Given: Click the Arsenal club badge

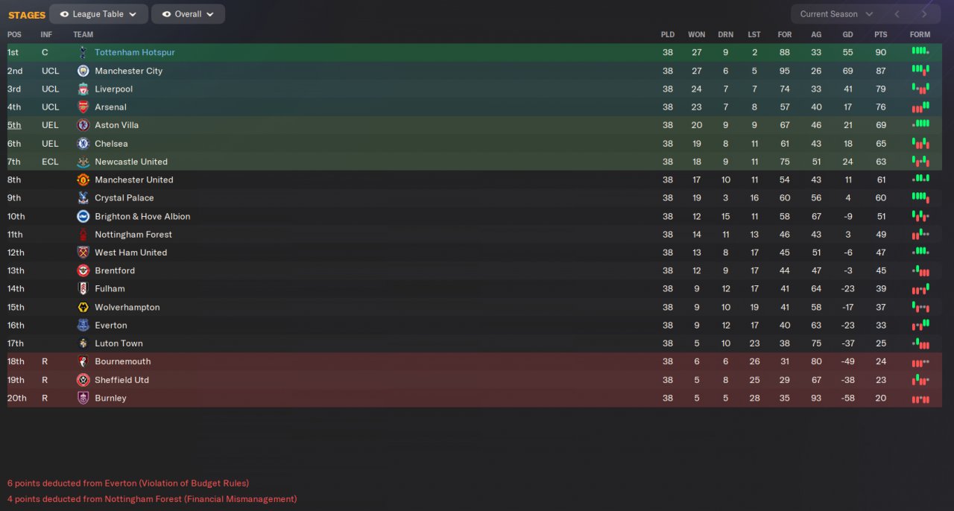Looking at the screenshot, I should (x=83, y=107).
